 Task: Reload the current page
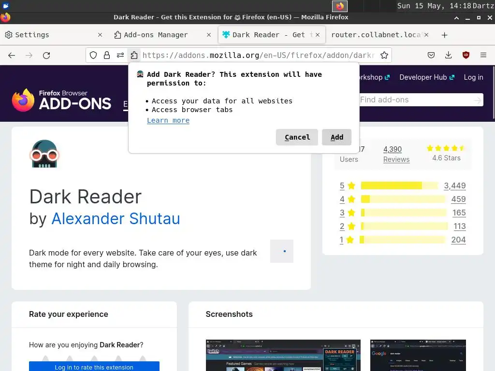[46, 56]
